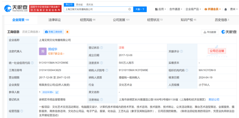Expand the 合作通道 dropdown
239x118 pixels.
coord(176,9)
